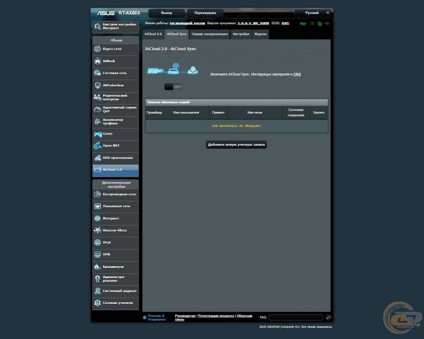Viewport: 424px width, 339px height.
Task: Click the Правило column header
Action: pos(218,112)
